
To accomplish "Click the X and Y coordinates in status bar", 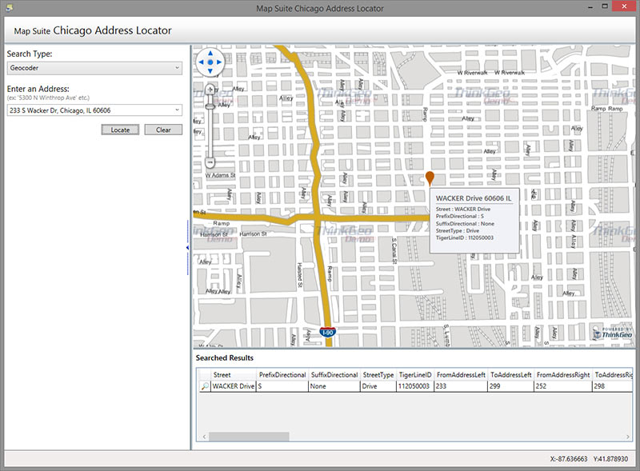I will 589,459.
